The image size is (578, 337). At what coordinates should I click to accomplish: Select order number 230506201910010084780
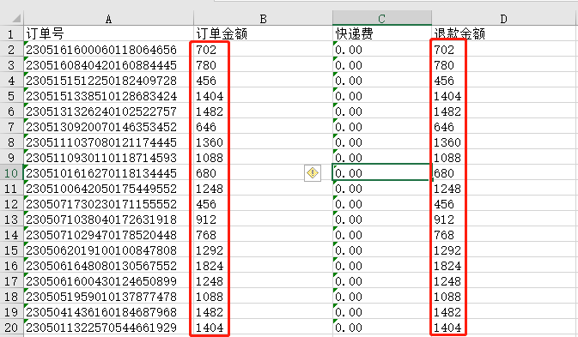pyautogui.click(x=108, y=250)
